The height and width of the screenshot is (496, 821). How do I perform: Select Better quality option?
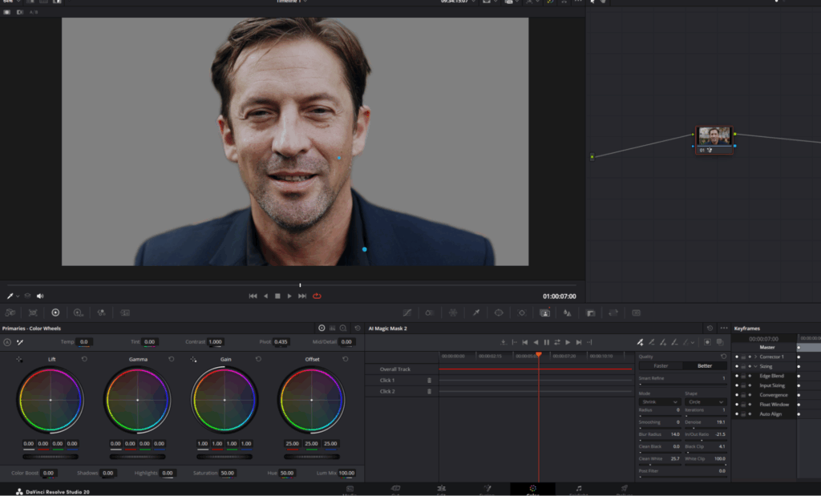click(705, 365)
